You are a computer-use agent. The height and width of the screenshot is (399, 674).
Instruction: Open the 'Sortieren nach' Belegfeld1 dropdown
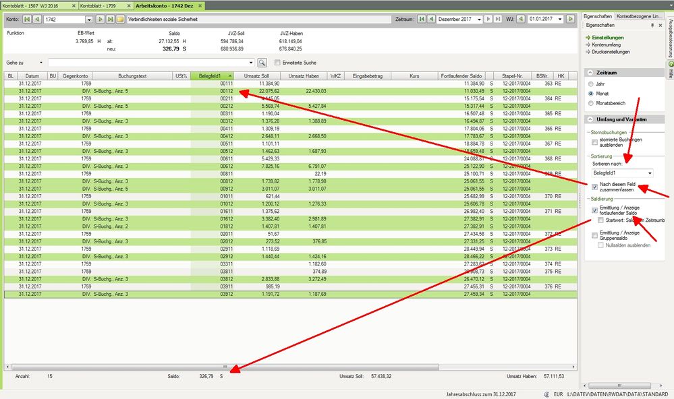[x=649, y=173]
